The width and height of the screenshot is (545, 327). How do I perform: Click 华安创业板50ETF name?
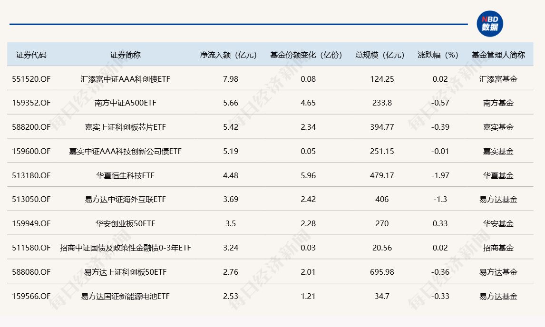coord(126,223)
